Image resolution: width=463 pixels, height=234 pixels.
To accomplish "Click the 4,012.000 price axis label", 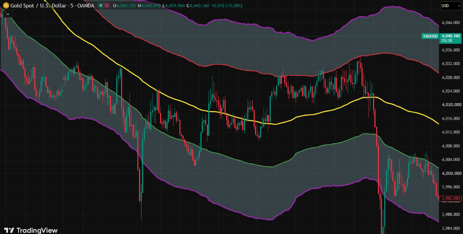I will 451,132.
